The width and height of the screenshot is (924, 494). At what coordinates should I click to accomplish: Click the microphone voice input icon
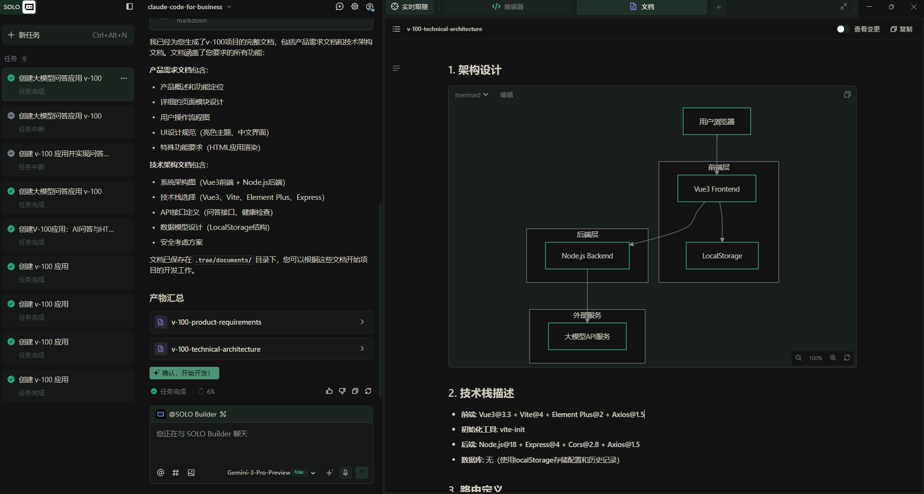click(x=346, y=473)
